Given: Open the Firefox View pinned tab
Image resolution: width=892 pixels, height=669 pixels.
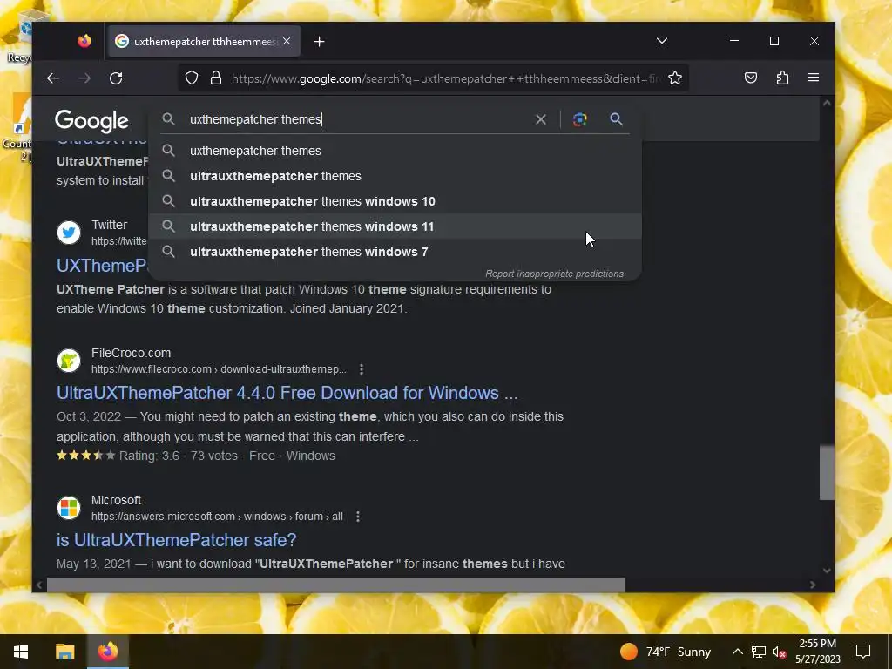Looking at the screenshot, I should 84,41.
